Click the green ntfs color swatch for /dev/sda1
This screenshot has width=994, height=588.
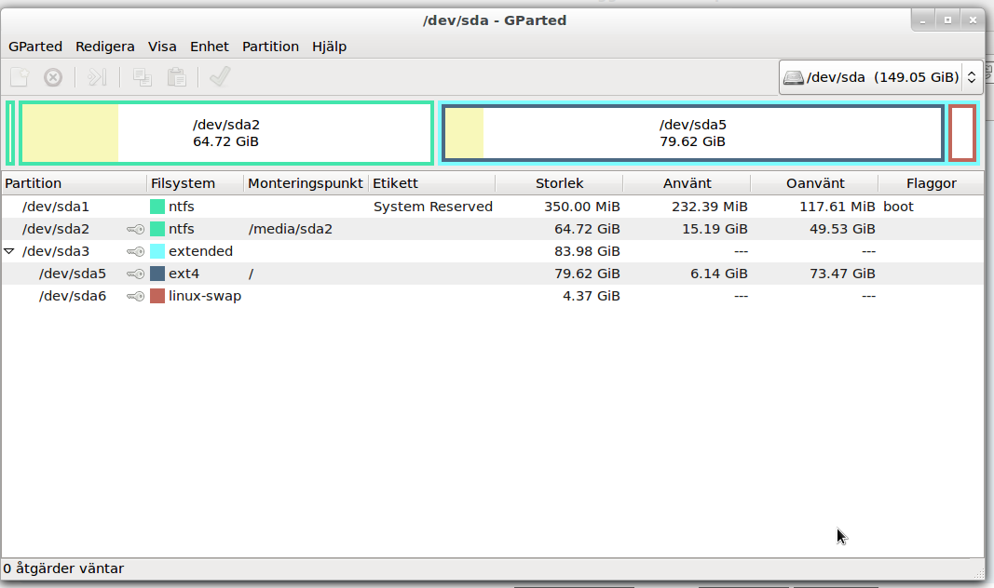click(x=157, y=207)
